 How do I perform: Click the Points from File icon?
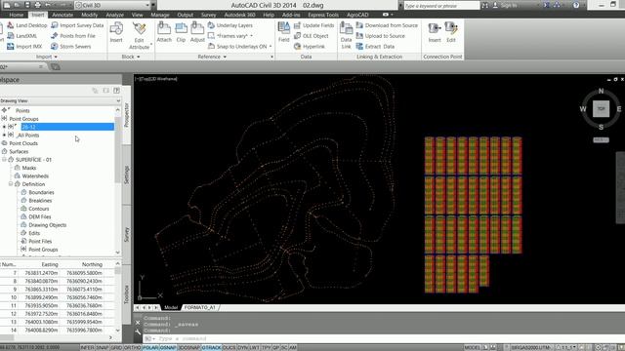[55, 36]
